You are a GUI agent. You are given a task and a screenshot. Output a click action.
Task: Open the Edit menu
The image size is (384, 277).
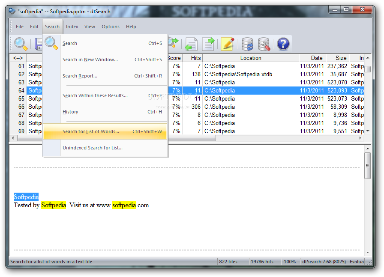point(34,27)
